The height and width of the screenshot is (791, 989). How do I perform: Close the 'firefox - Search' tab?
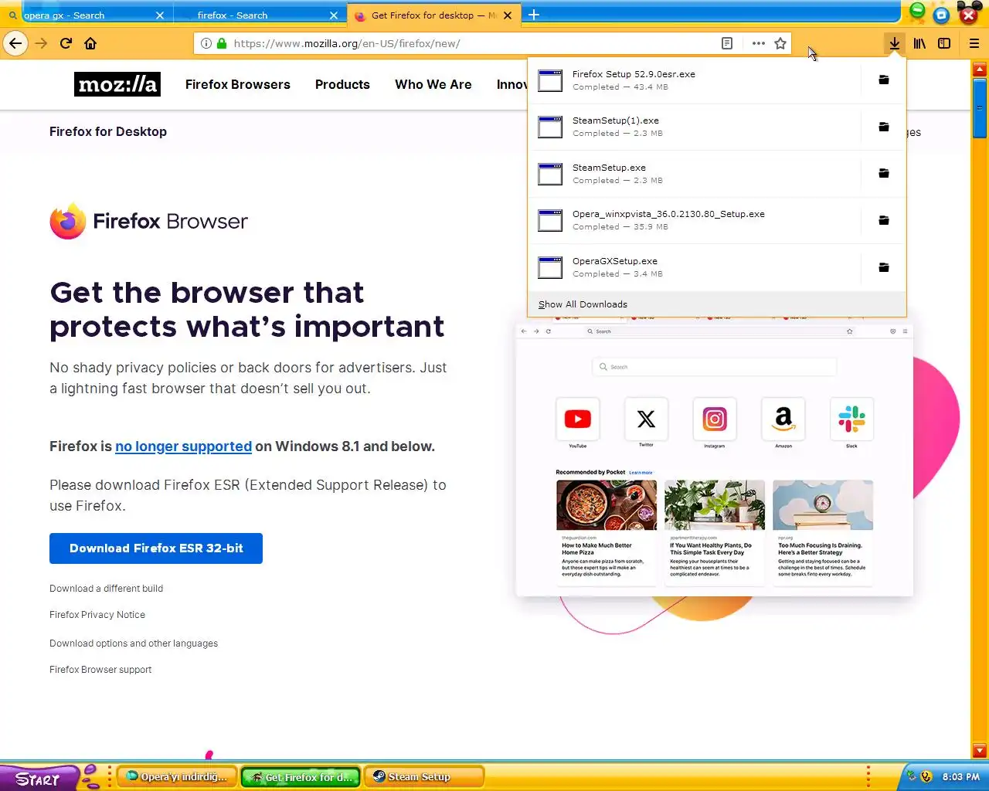pyautogui.click(x=334, y=15)
